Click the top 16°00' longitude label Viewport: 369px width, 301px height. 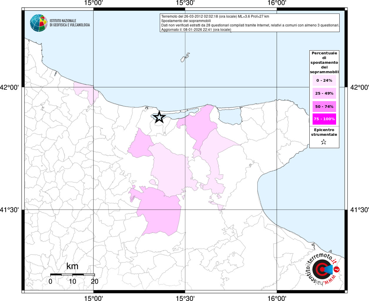(x=277, y=3)
